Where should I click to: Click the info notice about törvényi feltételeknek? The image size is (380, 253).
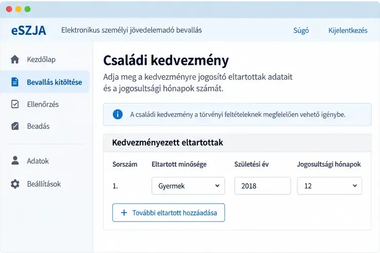click(237, 114)
